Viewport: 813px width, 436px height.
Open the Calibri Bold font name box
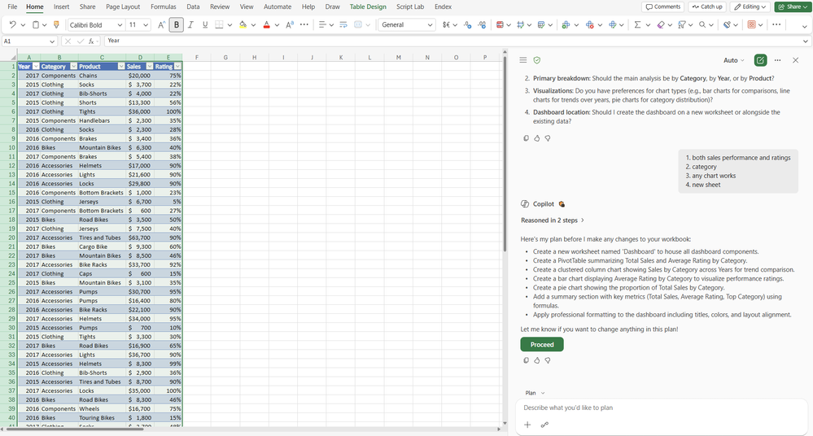pos(96,24)
